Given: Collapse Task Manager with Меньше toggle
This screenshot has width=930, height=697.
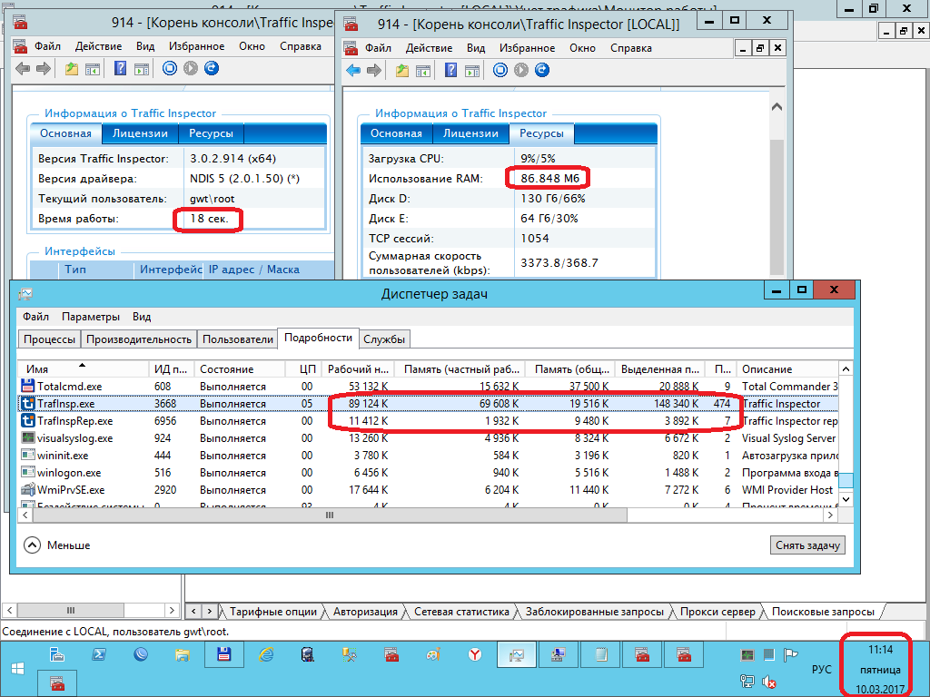Looking at the screenshot, I should tap(57, 545).
